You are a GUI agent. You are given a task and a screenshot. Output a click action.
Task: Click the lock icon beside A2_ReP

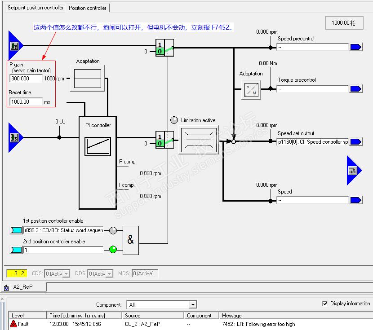click(6, 288)
